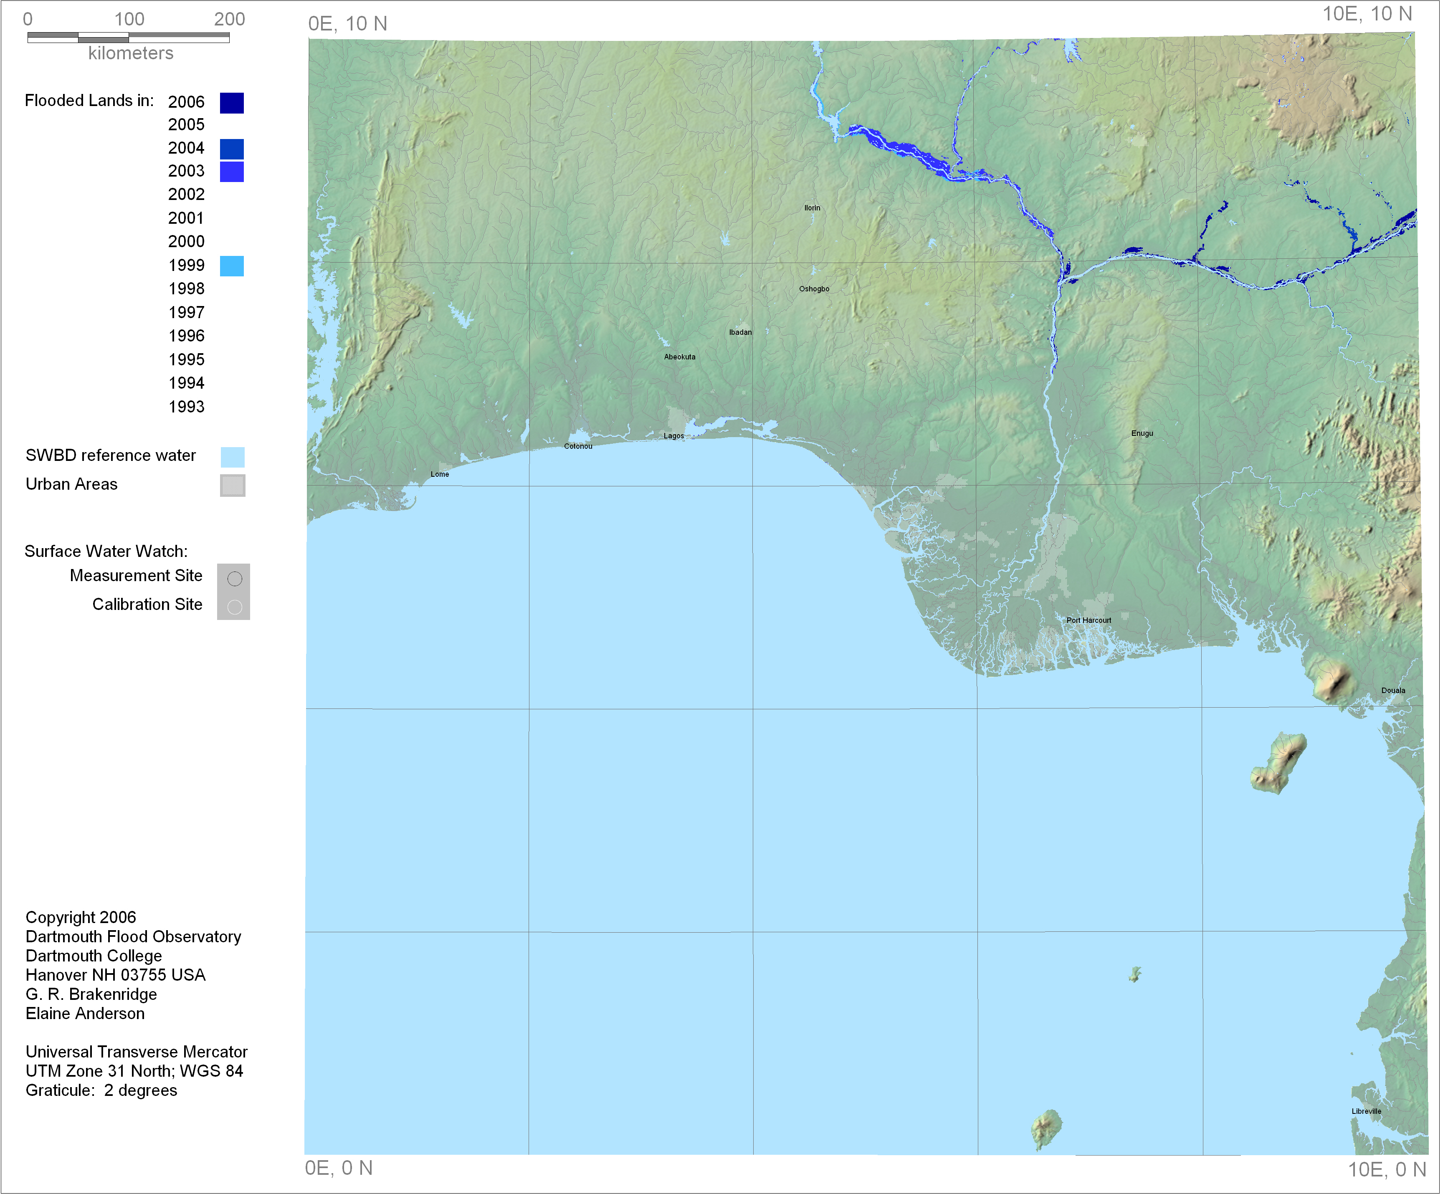Click the Ibadan city label
The width and height of the screenshot is (1443, 1194).
(740, 332)
